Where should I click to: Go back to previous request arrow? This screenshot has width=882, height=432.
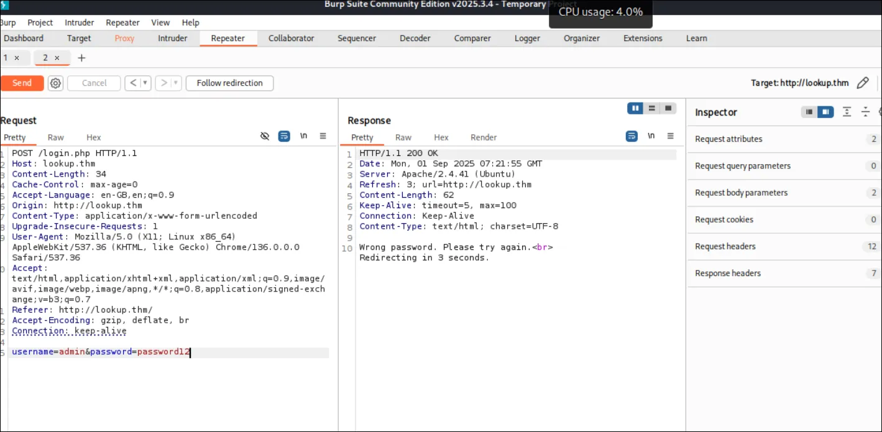click(134, 83)
